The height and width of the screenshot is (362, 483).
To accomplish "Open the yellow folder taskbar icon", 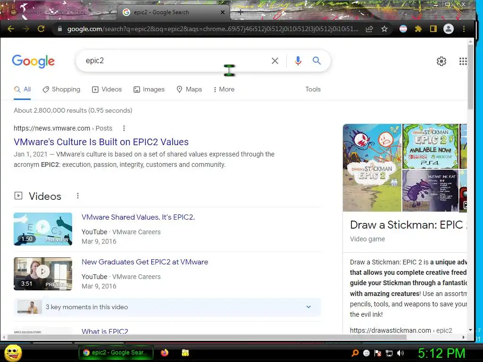I will coord(185,353).
